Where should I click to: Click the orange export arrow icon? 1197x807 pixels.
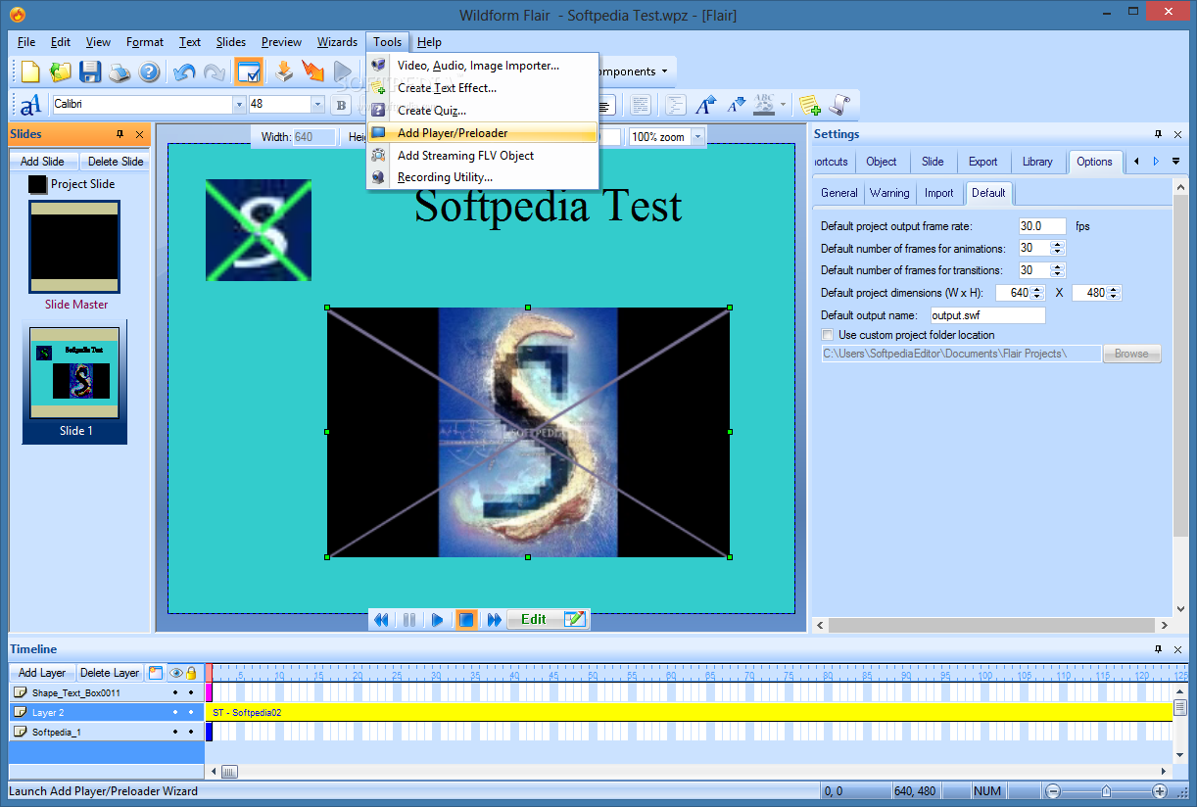coord(313,71)
